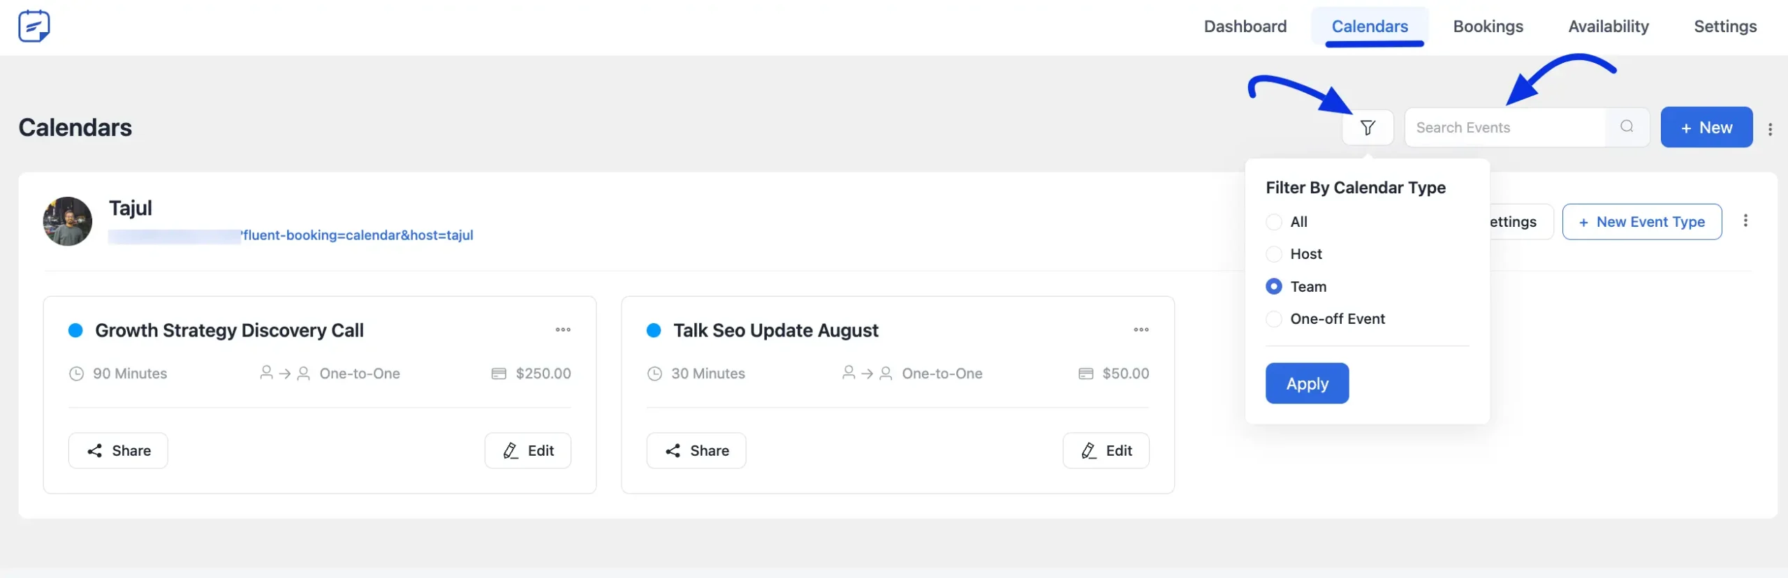Select the All filter option
The image size is (1788, 578).
coord(1274,221)
